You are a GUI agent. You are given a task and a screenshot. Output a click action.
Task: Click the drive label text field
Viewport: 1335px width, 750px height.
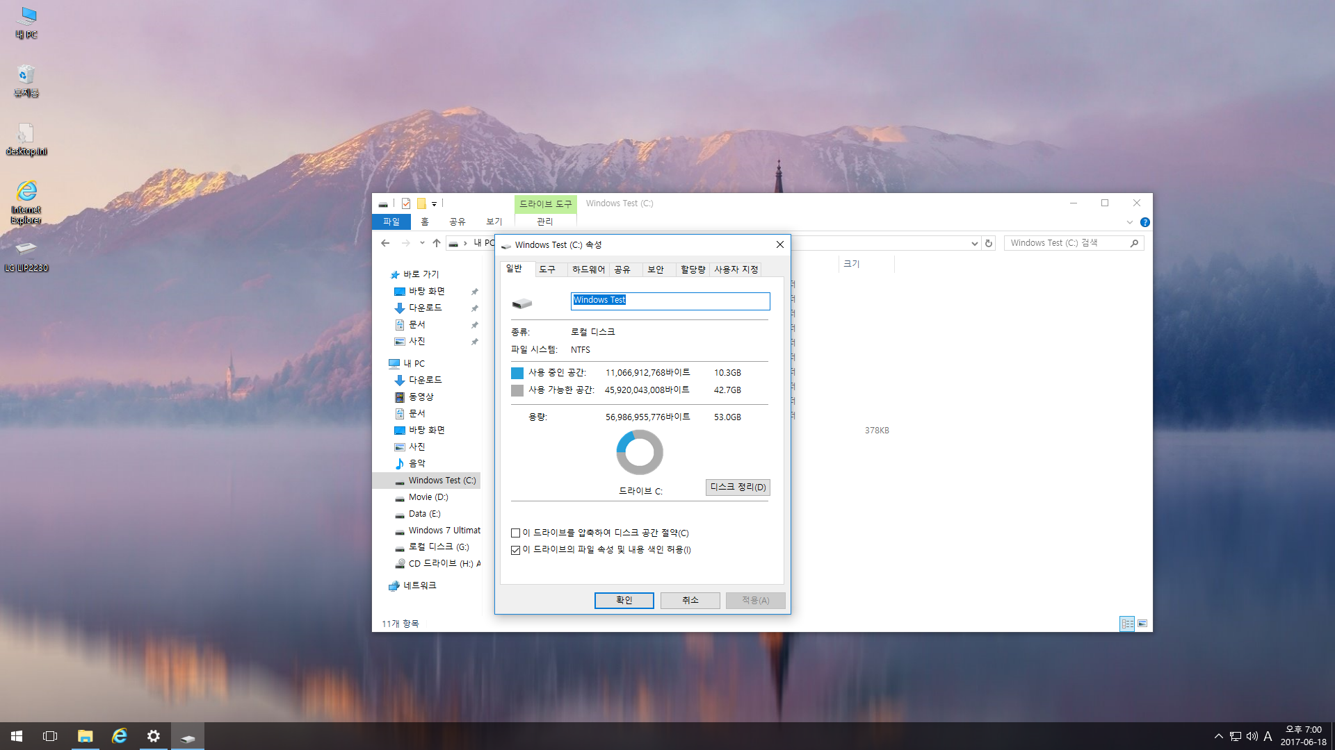point(670,301)
